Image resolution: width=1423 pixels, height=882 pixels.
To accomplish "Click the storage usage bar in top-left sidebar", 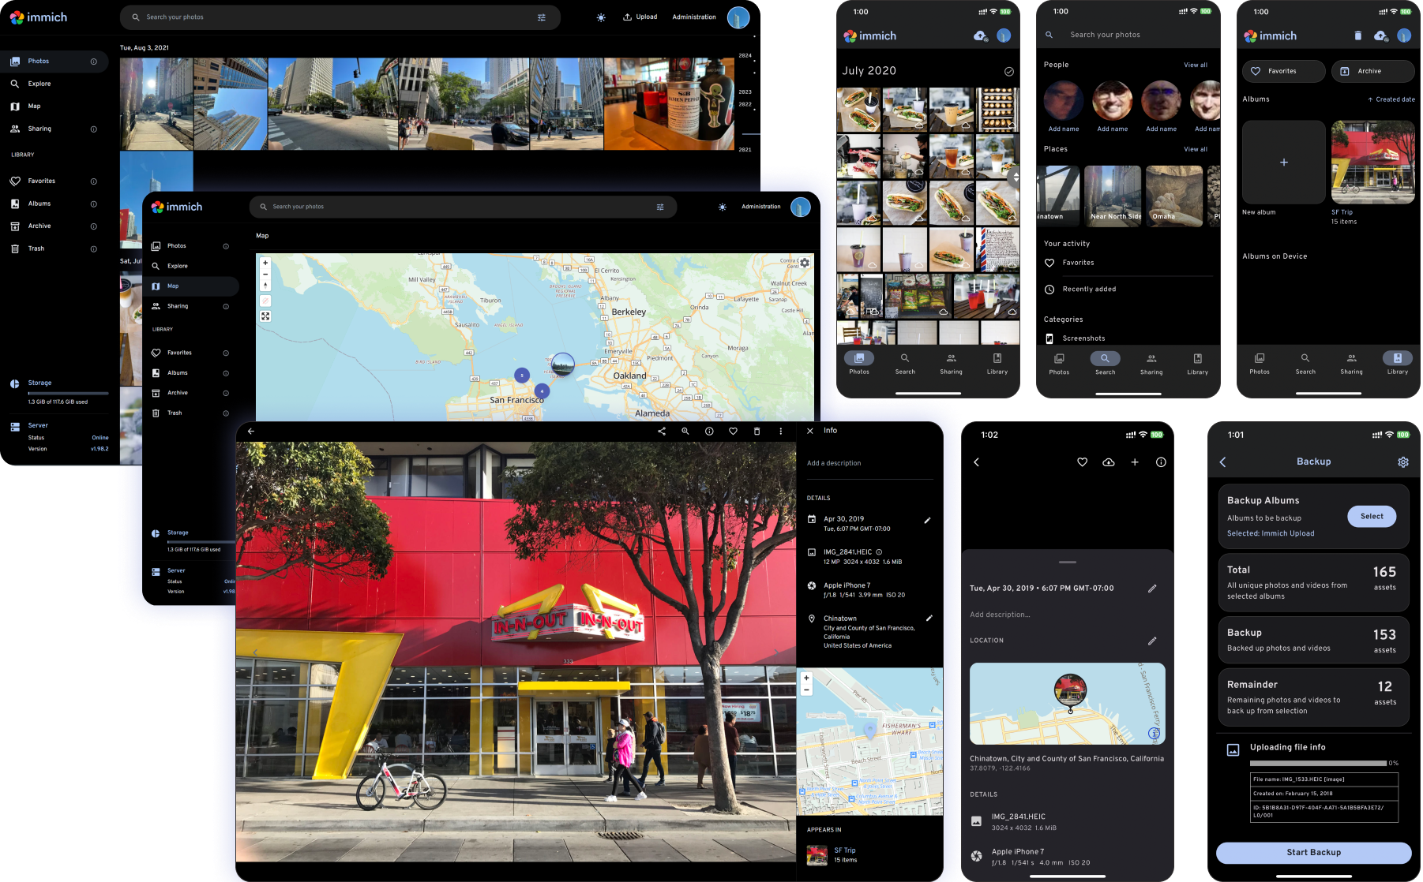I will [x=68, y=393].
